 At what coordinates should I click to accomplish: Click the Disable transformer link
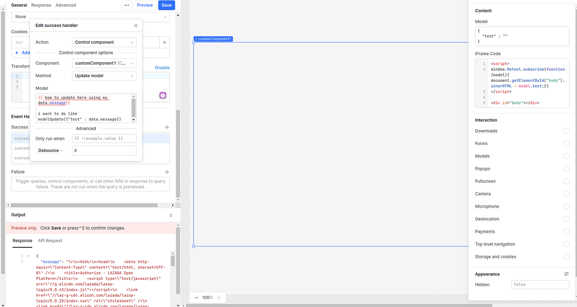[x=162, y=68]
